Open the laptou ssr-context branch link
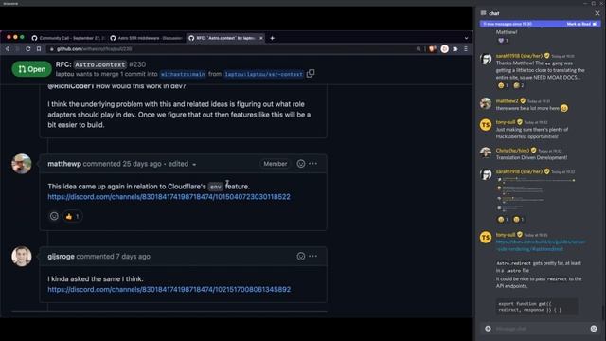This screenshot has height=341, width=606. click(263, 74)
